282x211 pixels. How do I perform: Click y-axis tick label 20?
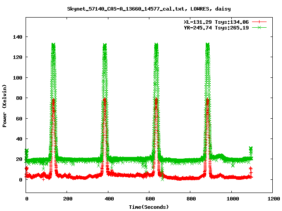click(x=19, y=159)
